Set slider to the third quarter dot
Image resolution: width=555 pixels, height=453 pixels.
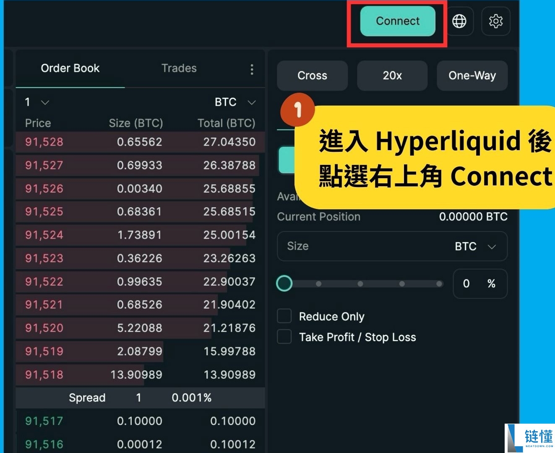click(x=402, y=284)
